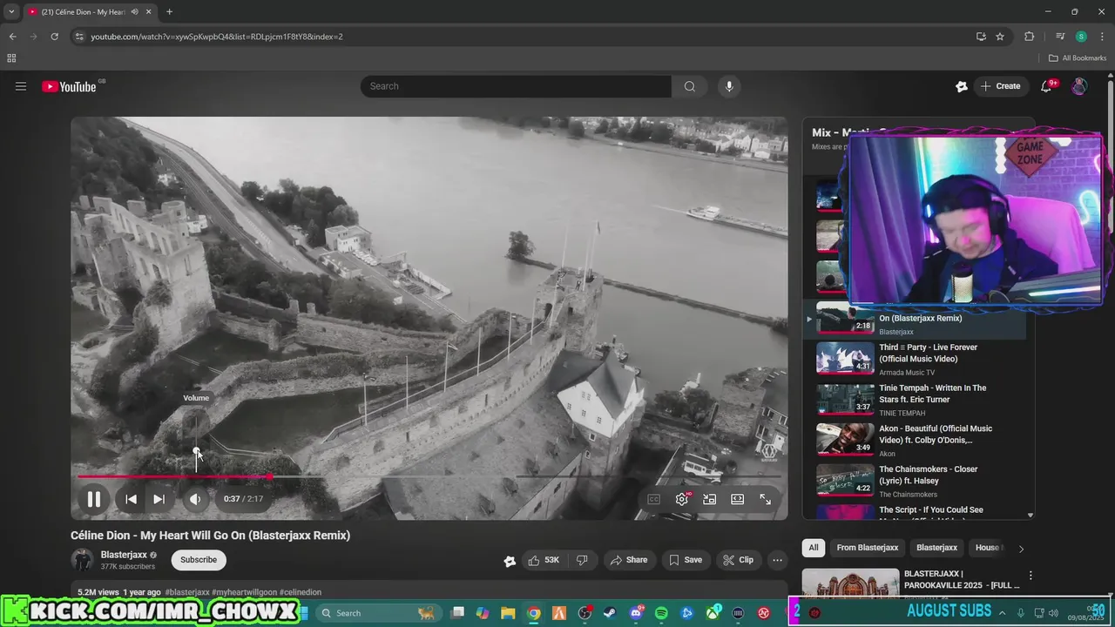Mute the video with speaker icon
The image size is (1115, 627).
click(195, 499)
